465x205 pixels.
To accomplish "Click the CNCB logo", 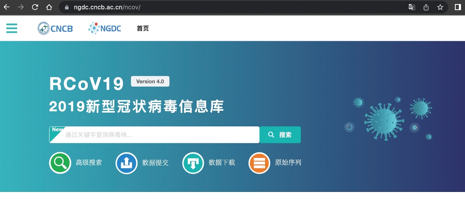I will click(x=55, y=28).
